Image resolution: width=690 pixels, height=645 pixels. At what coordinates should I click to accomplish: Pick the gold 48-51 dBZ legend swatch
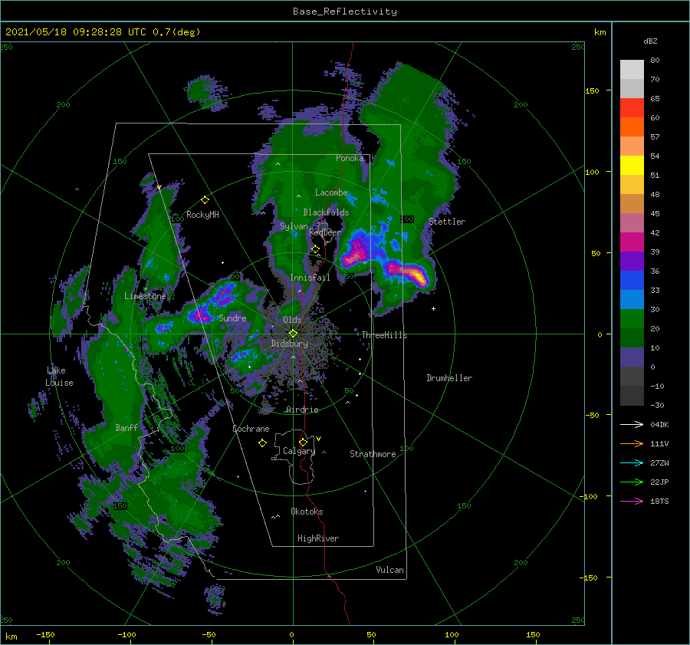click(632, 185)
